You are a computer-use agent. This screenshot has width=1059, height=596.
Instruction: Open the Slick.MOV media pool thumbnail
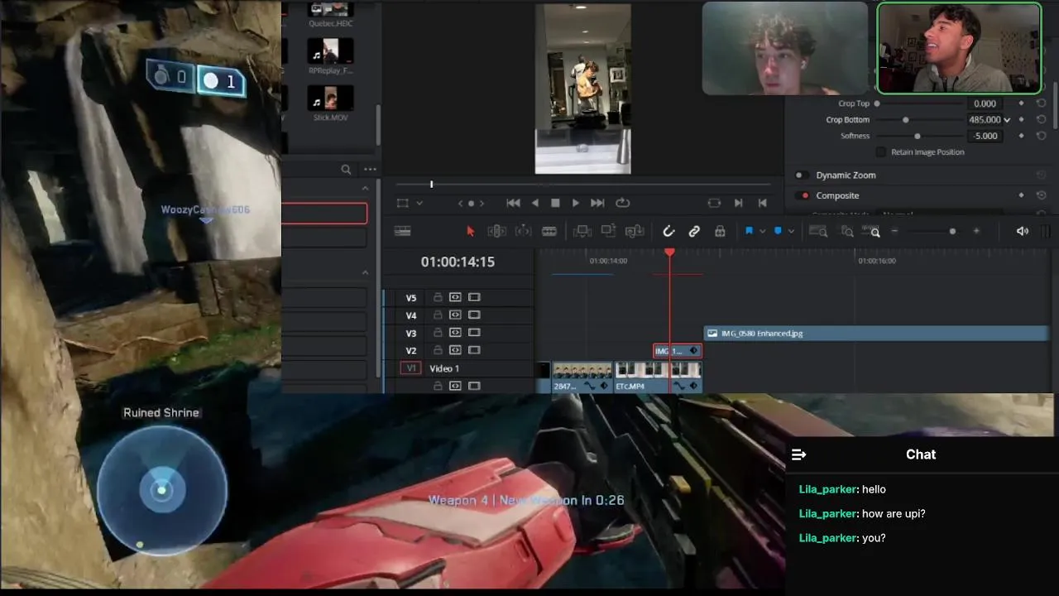click(330, 99)
